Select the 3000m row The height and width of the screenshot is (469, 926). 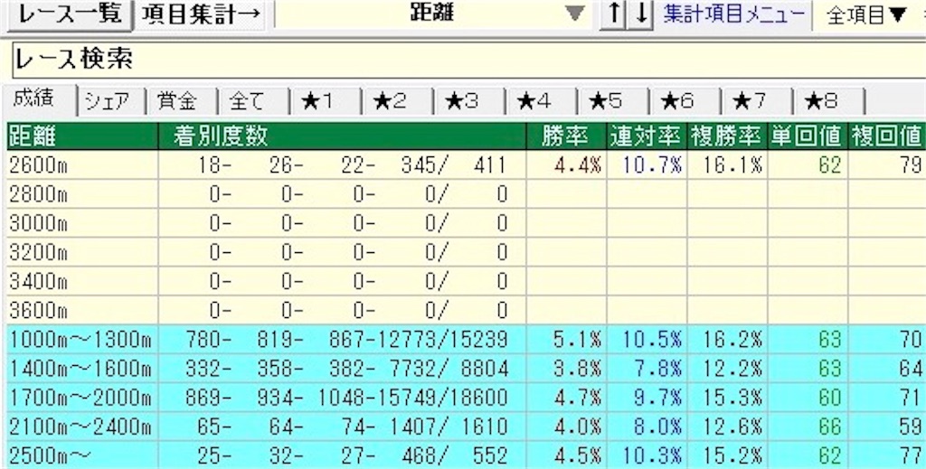467,223
